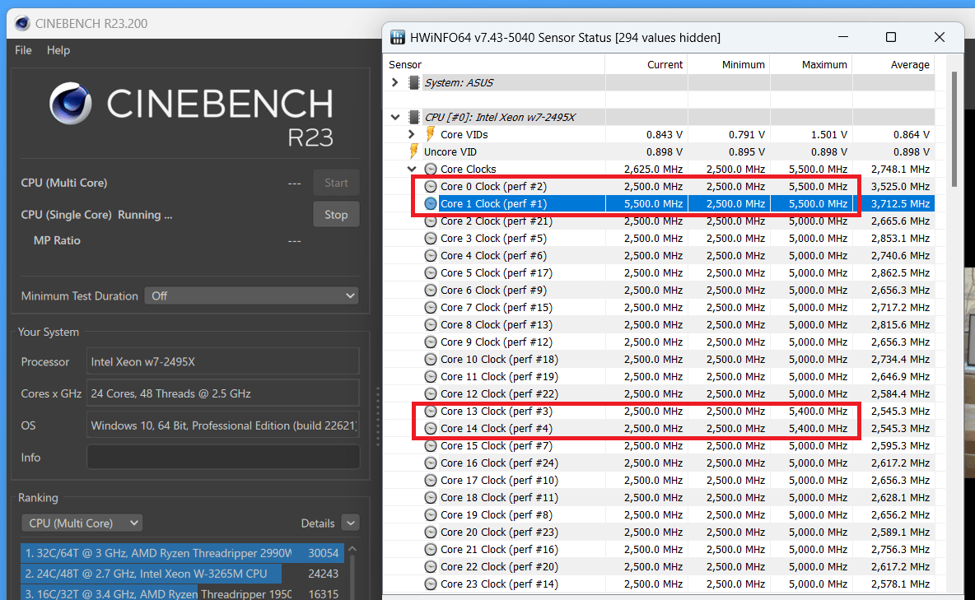The width and height of the screenshot is (975, 600).
Task: Click the Core 0 Clock sensor icon
Action: coord(431,186)
